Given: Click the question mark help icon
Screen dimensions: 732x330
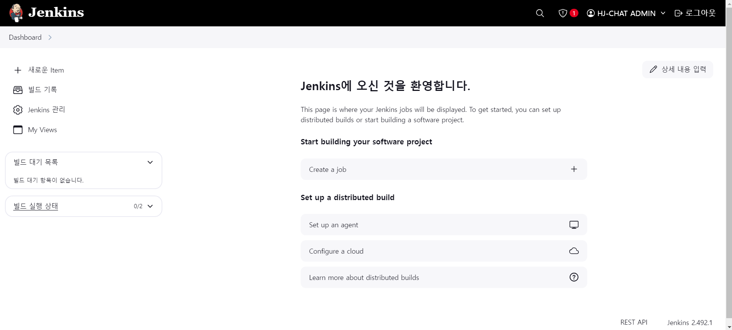Looking at the screenshot, I should (574, 277).
